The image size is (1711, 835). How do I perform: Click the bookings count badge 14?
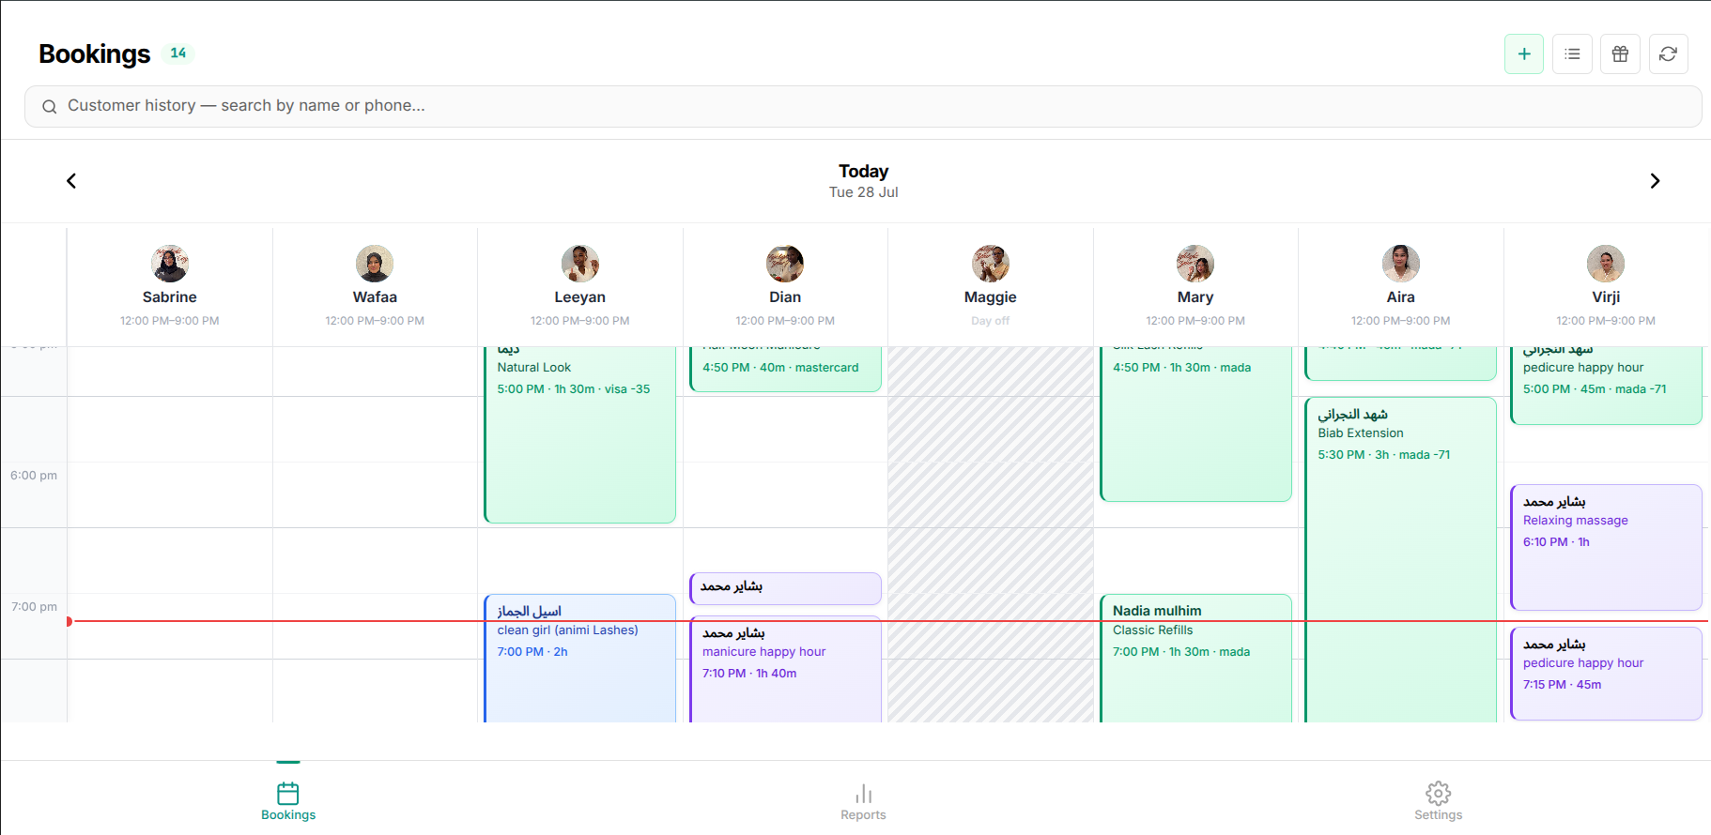(178, 53)
